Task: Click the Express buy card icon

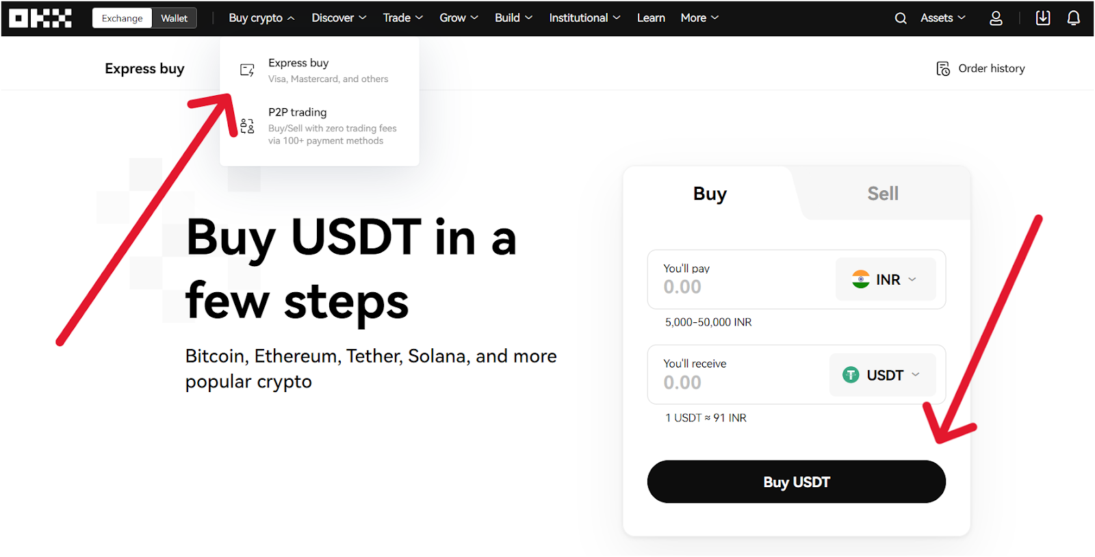Action: (246, 69)
